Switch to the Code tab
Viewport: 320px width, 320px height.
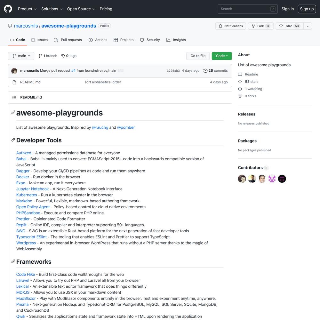[18, 40]
